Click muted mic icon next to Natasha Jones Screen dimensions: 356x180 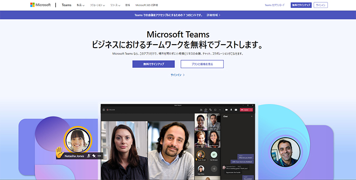89,156
